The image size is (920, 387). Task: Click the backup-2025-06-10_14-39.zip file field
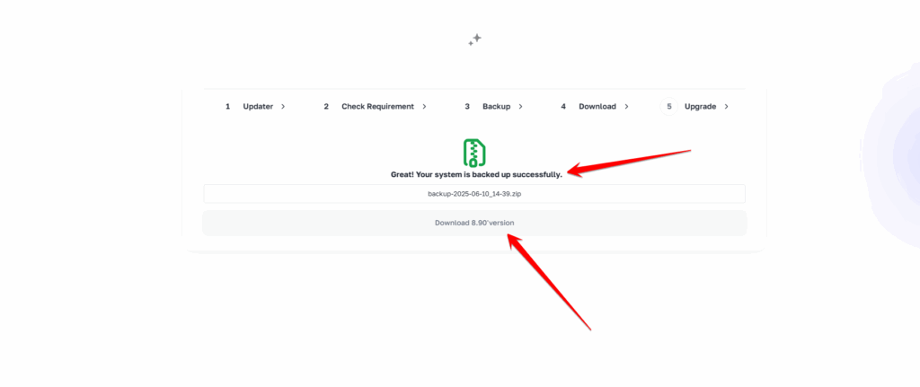click(474, 194)
